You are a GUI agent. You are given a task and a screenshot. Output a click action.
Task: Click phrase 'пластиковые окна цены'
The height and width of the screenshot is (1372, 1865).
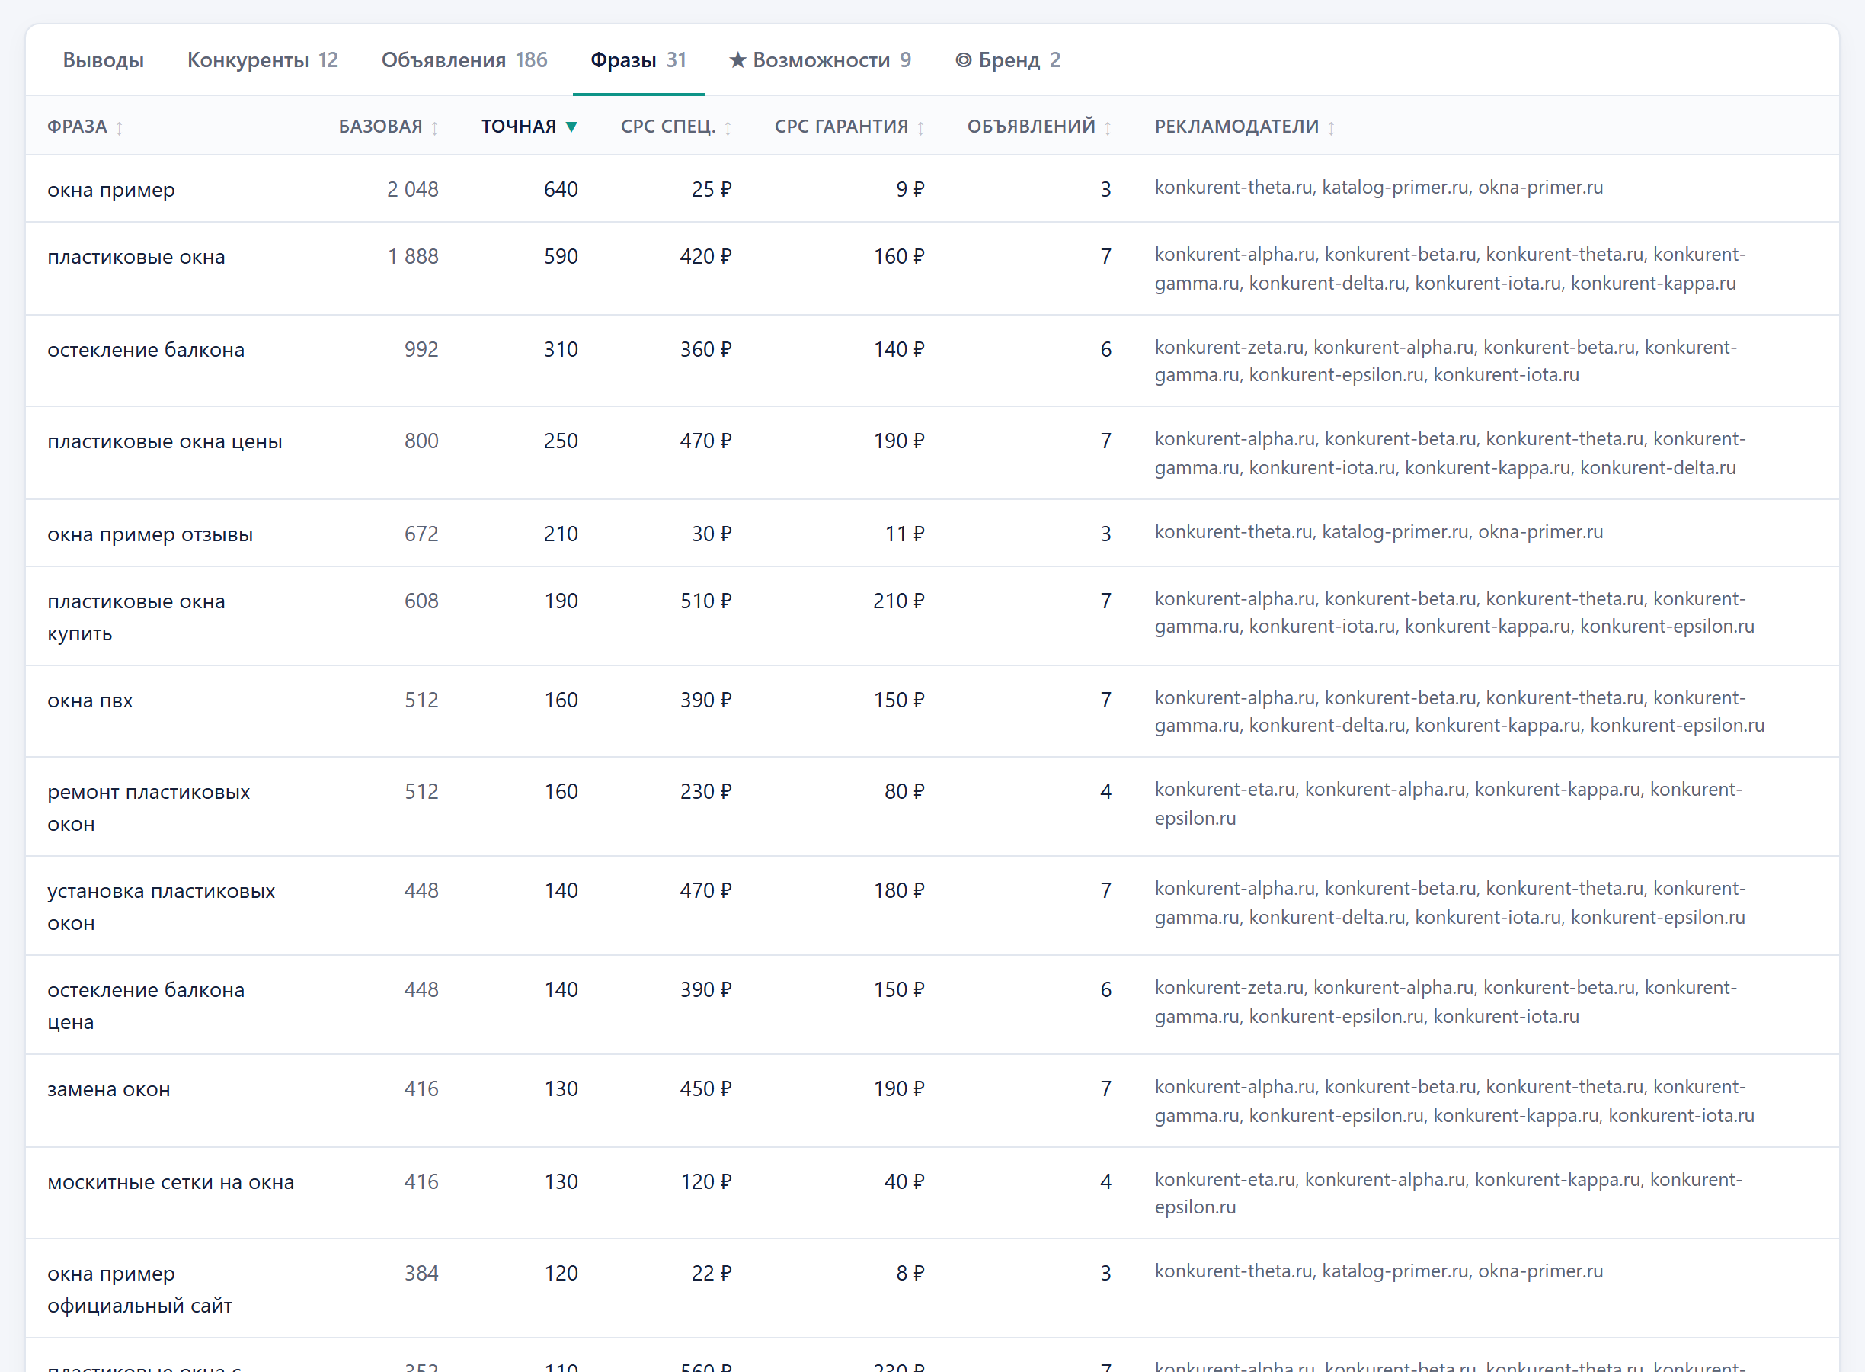point(165,441)
